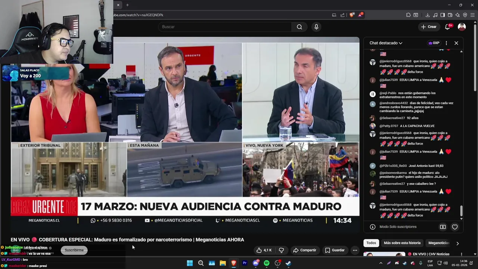Click the Brave Shields lion icon
This screenshot has height=269, width=478.
[x=352, y=15]
